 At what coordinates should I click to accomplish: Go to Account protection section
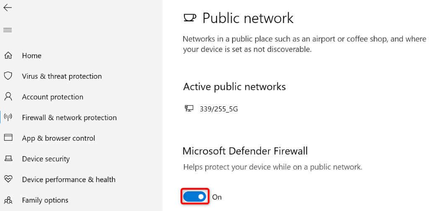pos(52,97)
